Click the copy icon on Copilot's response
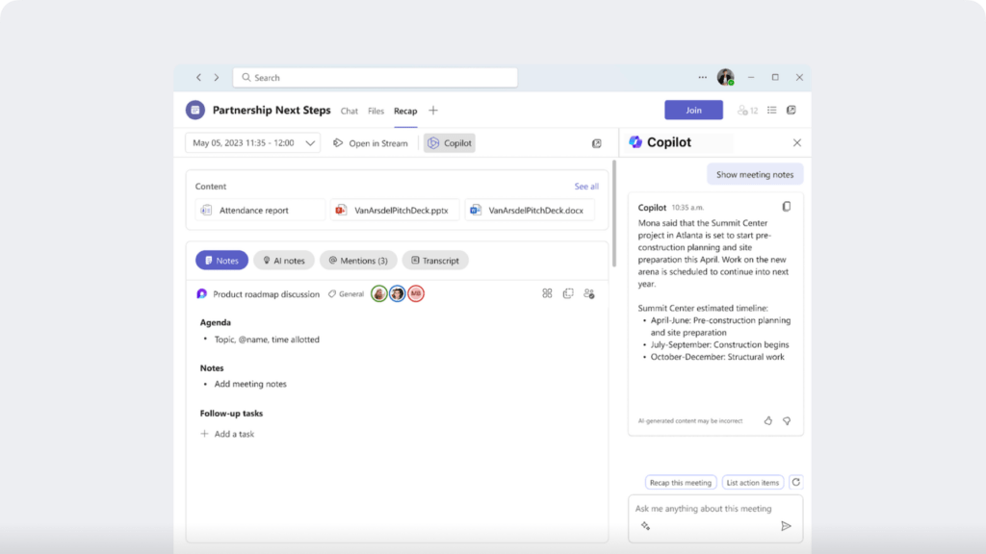The height and width of the screenshot is (554, 986). click(788, 206)
